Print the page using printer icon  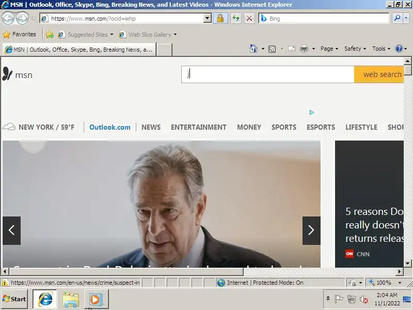pyautogui.click(x=304, y=49)
